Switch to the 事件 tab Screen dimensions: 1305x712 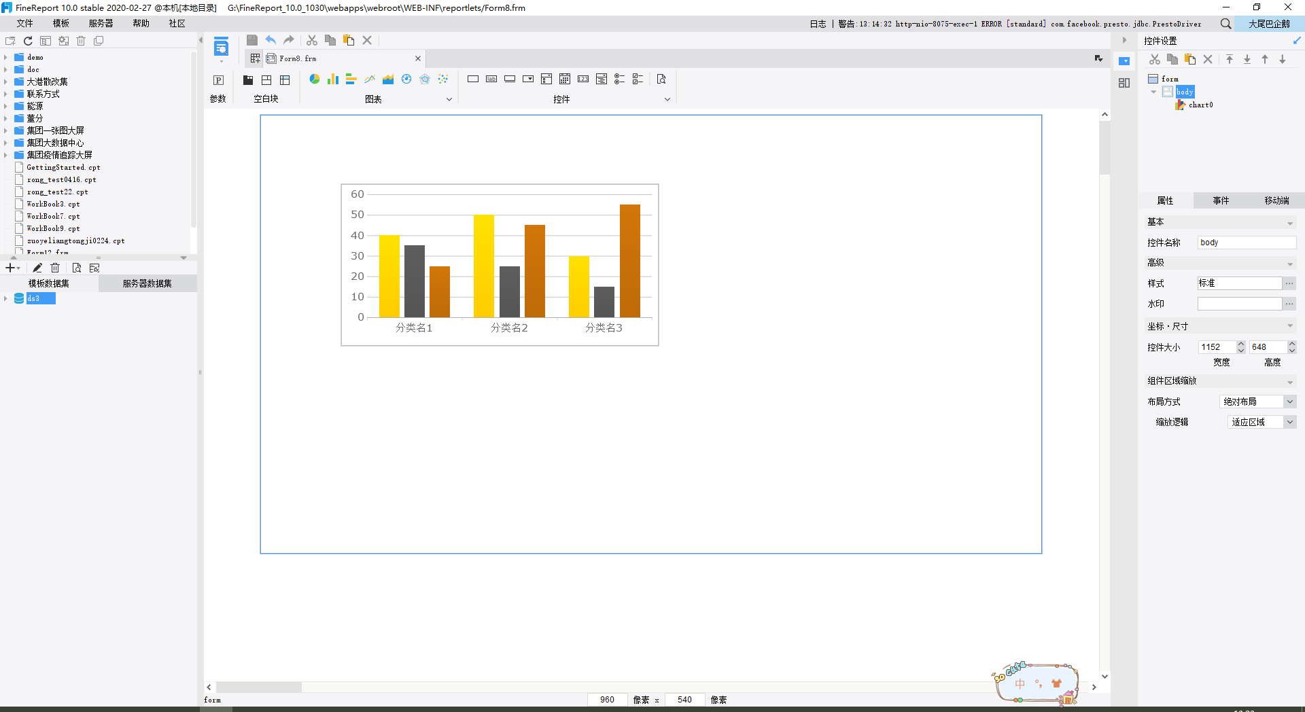1221,200
